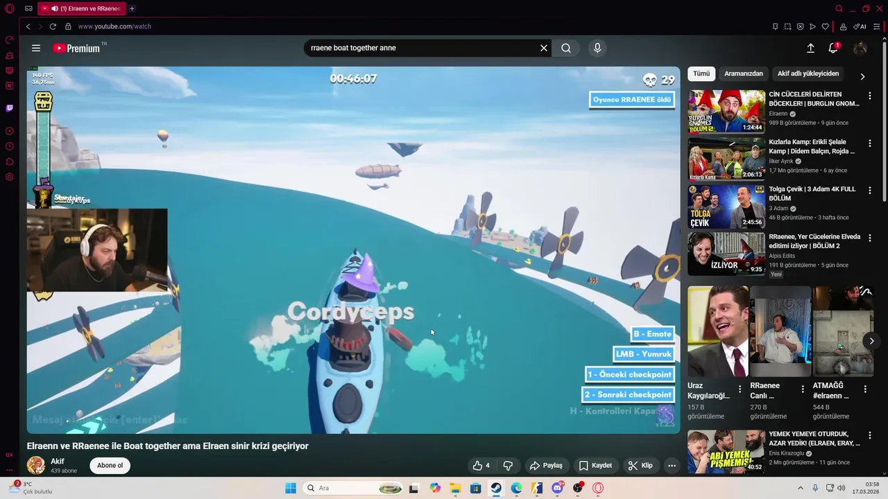Select the Tümü filter chip
This screenshot has width=888, height=499.
[x=701, y=73]
